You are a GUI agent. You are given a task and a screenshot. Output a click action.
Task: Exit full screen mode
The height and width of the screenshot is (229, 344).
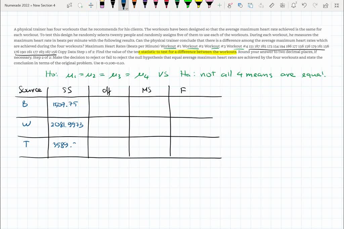337,5
